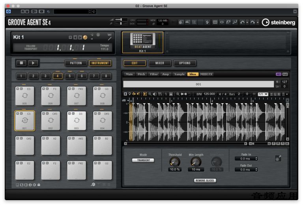The width and height of the screenshot is (303, 206).
Task: Toggle the global mute M button below pads
Action: coord(17,185)
